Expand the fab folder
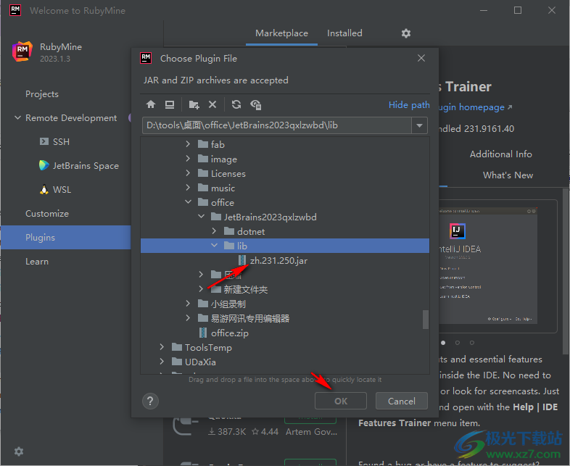 [188, 144]
